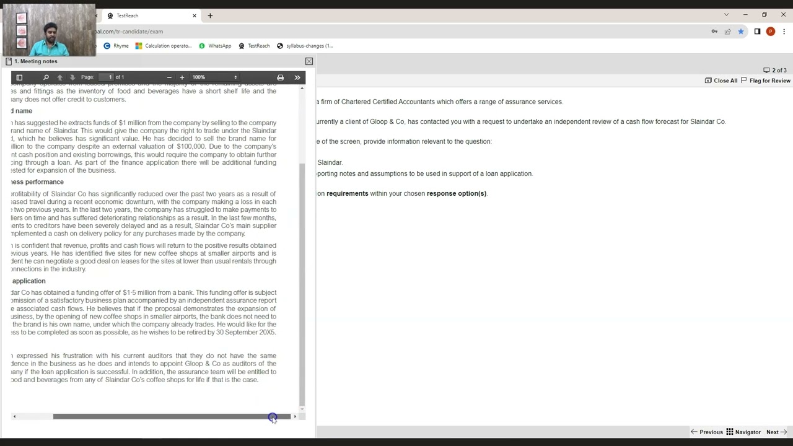Image resolution: width=793 pixels, height=446 pixels.
Task: Zoom in with the plus icon
Action: point(182,77)
